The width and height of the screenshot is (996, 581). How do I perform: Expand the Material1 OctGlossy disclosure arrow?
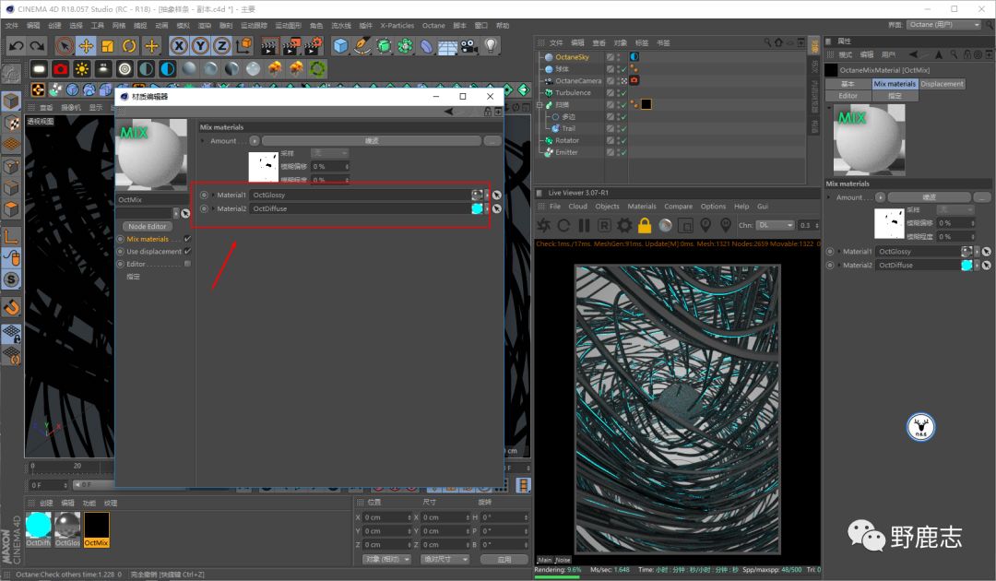(x=213, y=196)
